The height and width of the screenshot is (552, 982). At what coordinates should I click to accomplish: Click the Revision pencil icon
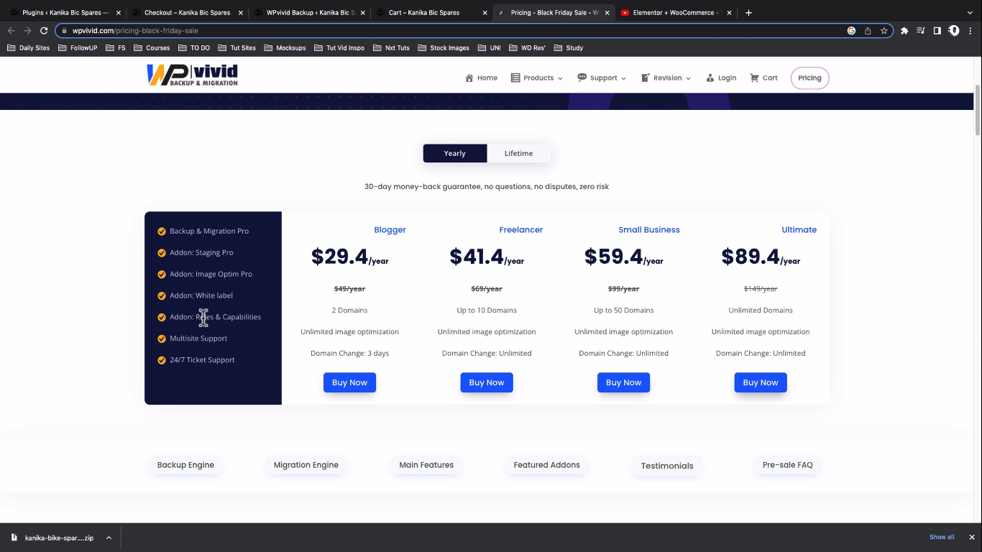[x=646, y=78]
